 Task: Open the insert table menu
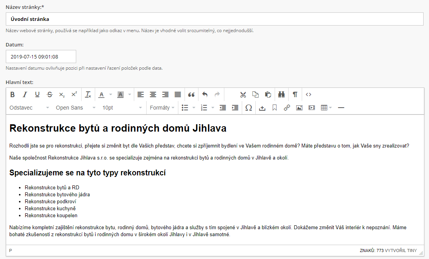click(326, 108)
